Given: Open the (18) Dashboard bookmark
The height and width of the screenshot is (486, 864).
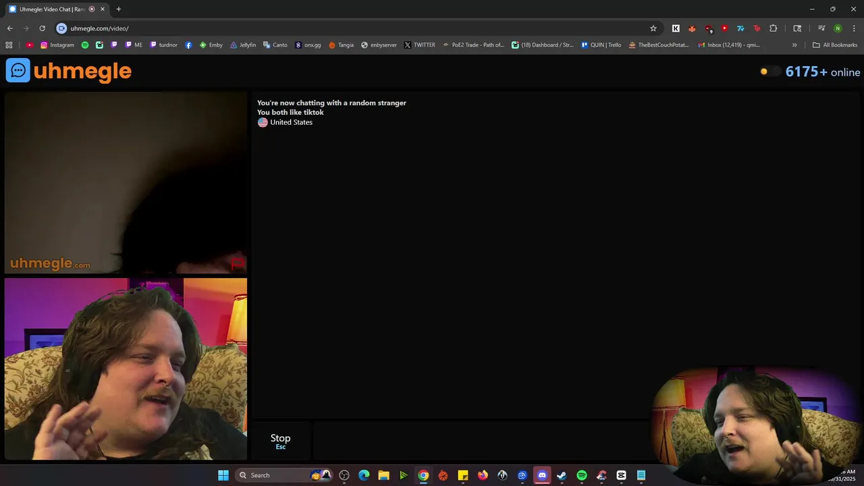Looking at the screenshot, I should 542,45.
